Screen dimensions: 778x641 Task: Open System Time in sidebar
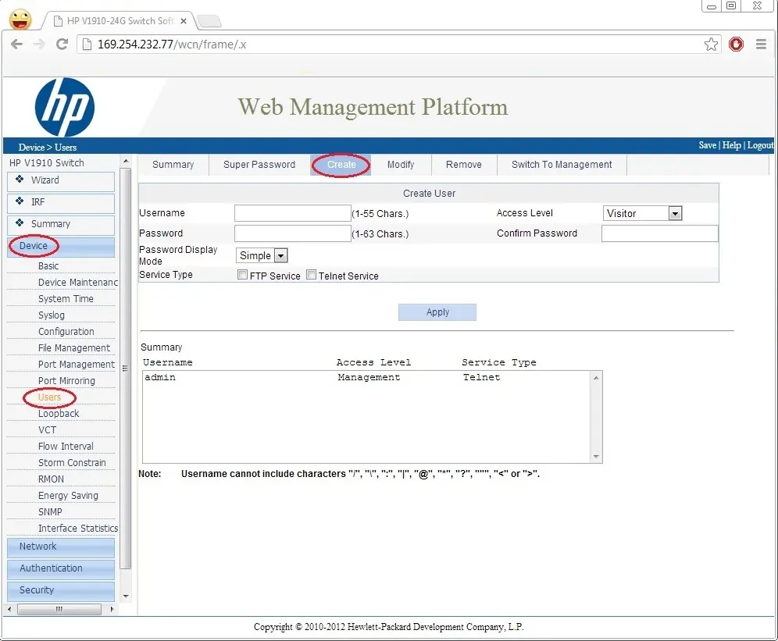[66, 299]
